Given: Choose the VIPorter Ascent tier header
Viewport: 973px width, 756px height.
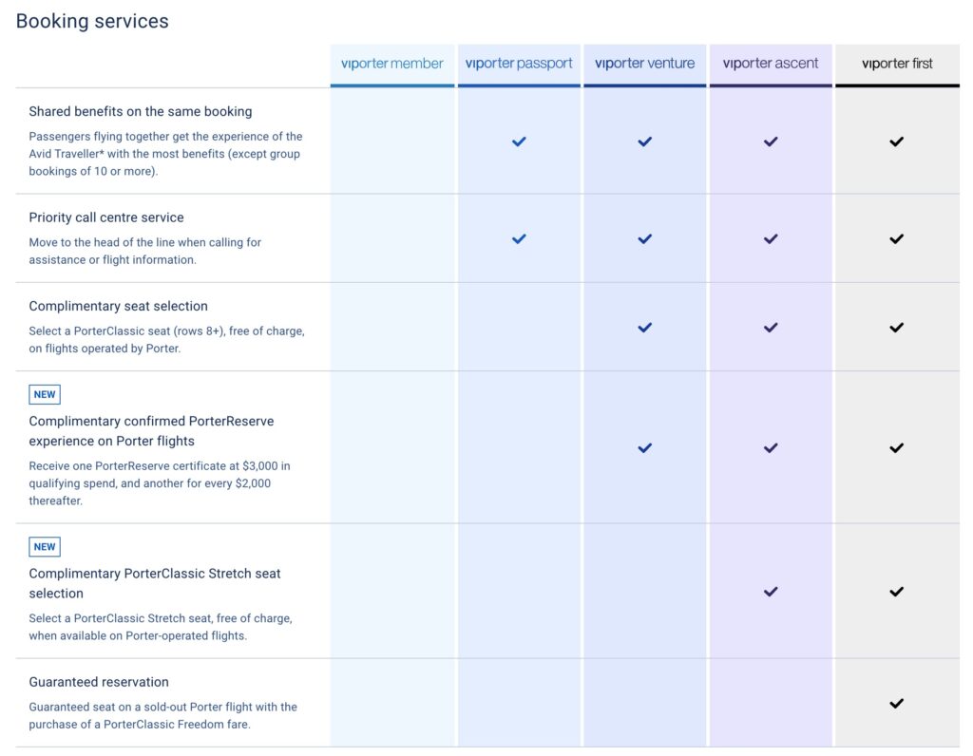Looking at the screenshot, I should pyautogui.click(x=771, y=64).
